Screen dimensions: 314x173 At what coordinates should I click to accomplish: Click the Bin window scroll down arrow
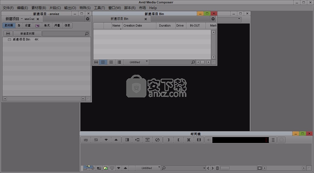click(213, 57)
